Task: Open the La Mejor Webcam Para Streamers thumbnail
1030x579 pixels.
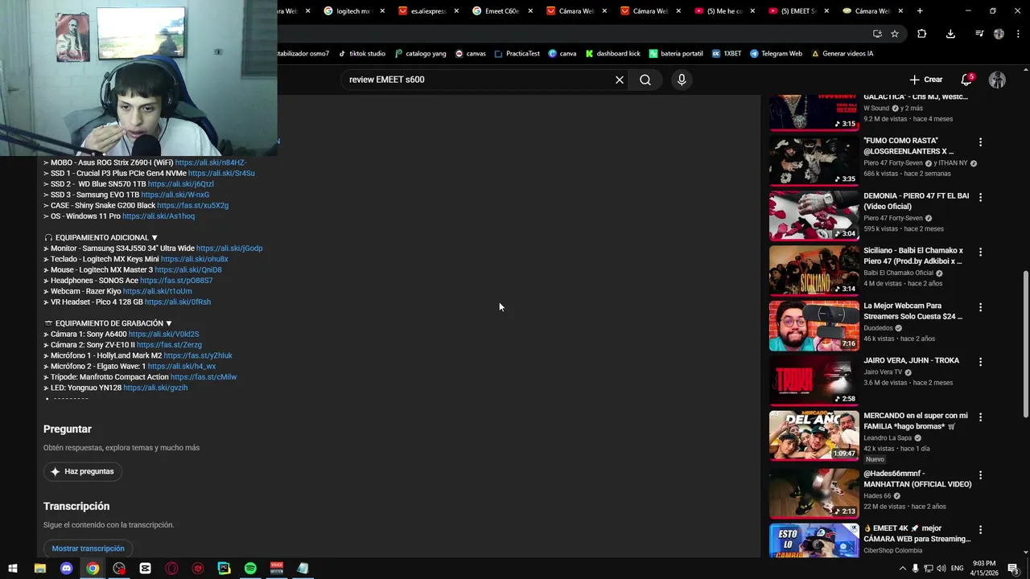Action: 814,326
